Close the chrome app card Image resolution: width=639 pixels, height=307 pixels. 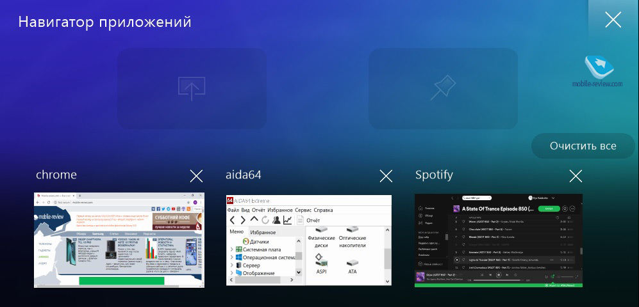click(196, 176)
